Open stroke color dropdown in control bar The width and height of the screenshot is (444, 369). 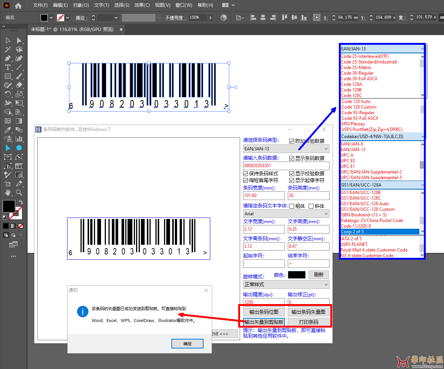[68, 18]
